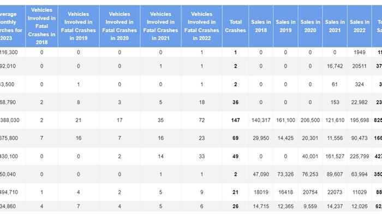Click the 2019 crashes cell showing 21
Image resolution: width=382 pixels, height=215 pixels.
pyautogui.click(x=79, y=120)
